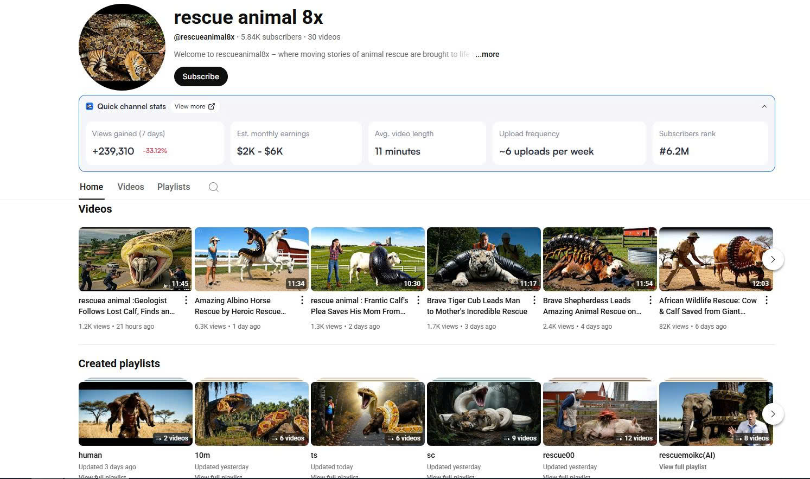Open the 'human' playlist thumbnail
810x479 pixels.
[135, 413]
